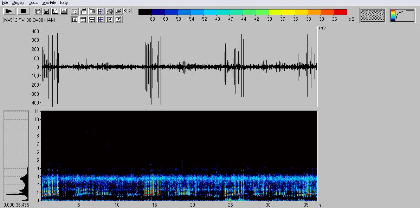Toggle the vertical-columns layout button
420x208 pixels.
(75, 20)
